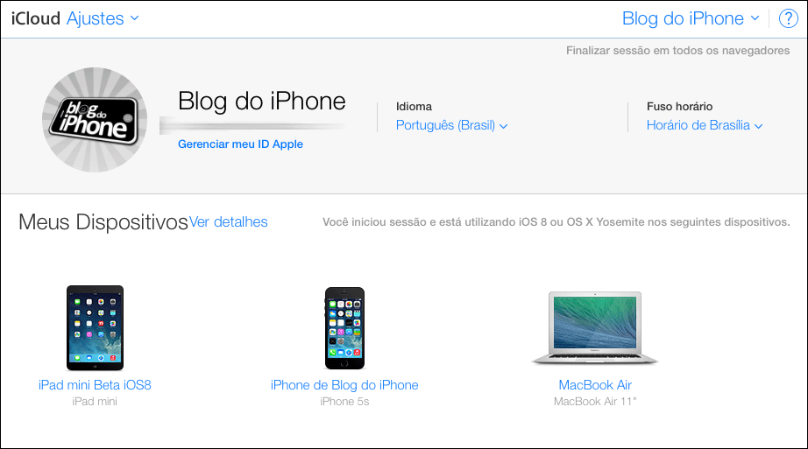Click the blurred email field under the name
Image resolution: width=808 pixels, height=449 pixels.
click(252, 126)
